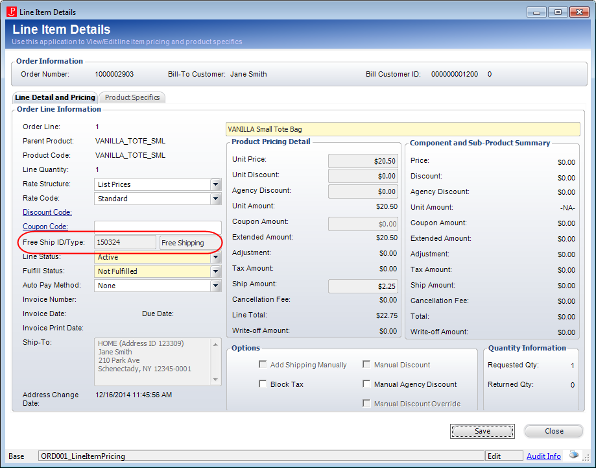Check the Manual Agency Discount option
This screenshot has width=596, height=468.
point(366,384)
